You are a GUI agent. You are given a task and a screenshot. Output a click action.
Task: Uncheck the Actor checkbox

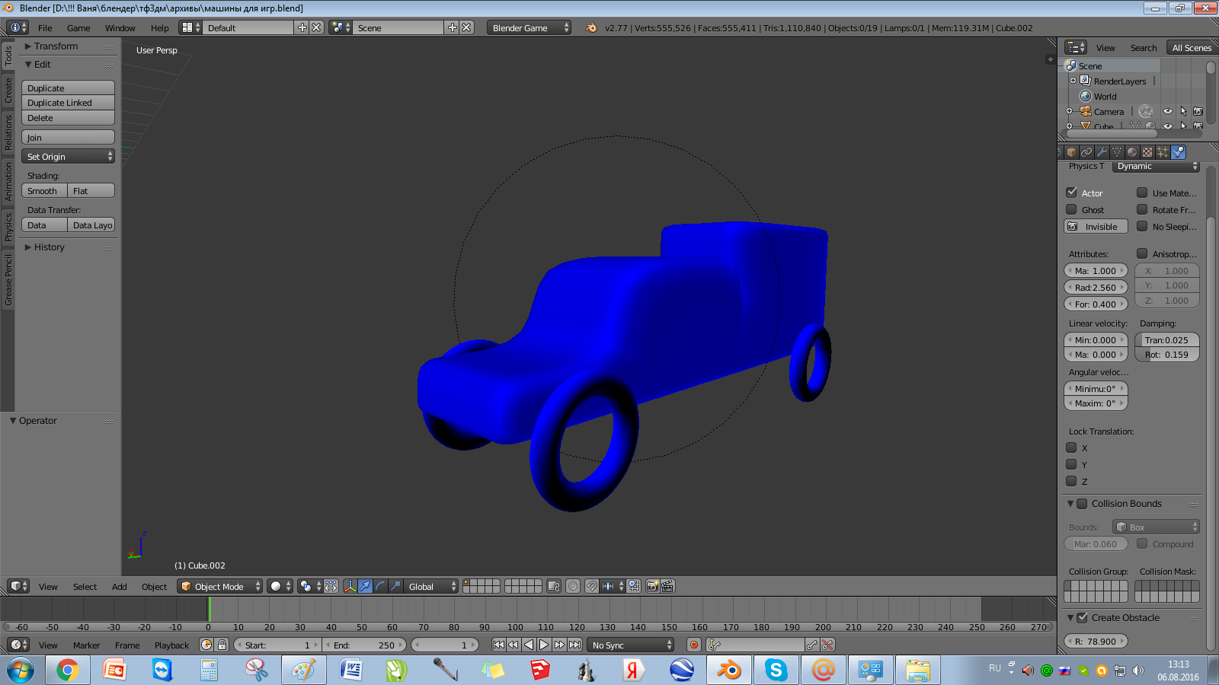1071,193
